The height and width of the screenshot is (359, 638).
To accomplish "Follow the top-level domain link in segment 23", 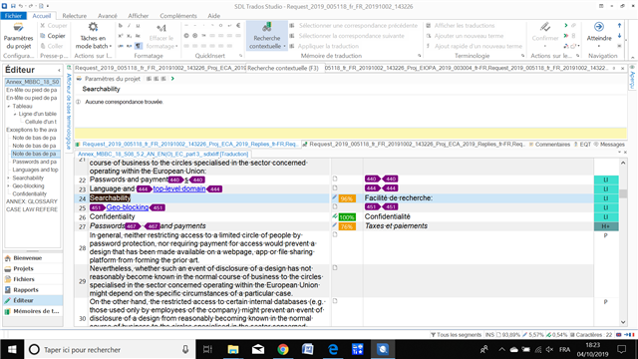I will (179, 188).
